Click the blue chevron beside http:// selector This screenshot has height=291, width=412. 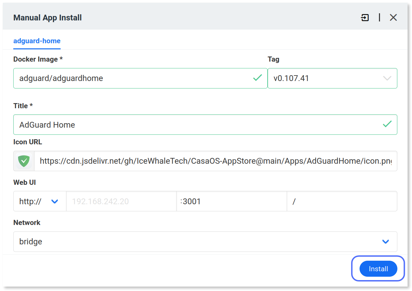point(54,201)
